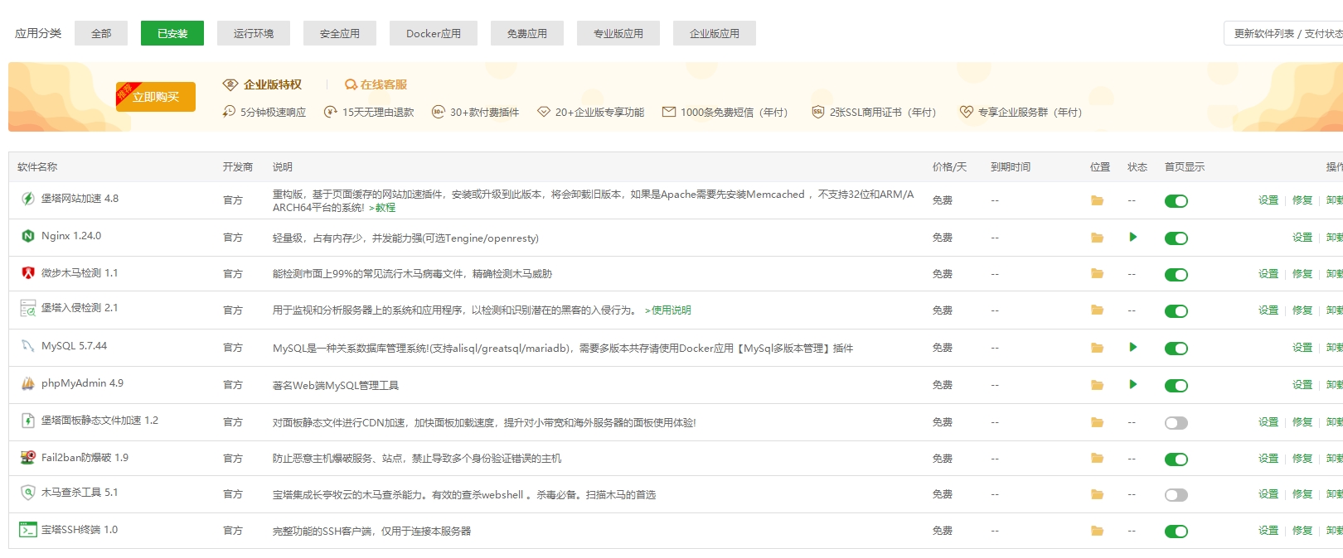
Task: Click the software name 堡塔面板静态文件加速 1.2
Action: [x=99, y=421]
